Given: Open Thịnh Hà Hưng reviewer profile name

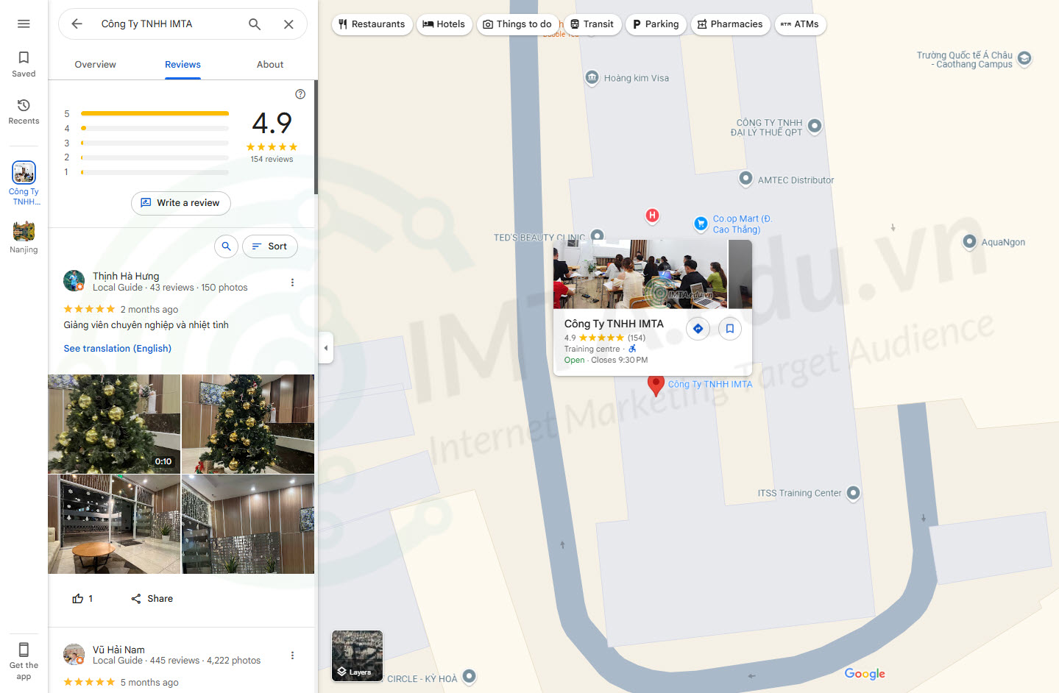Looking at the screenshot, I should 126,276.
